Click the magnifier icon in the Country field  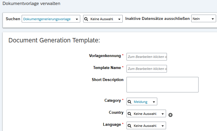pos(129,114)
